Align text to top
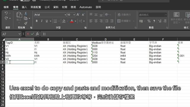Viewport: 190px width, 107px height. pos(91,15)
